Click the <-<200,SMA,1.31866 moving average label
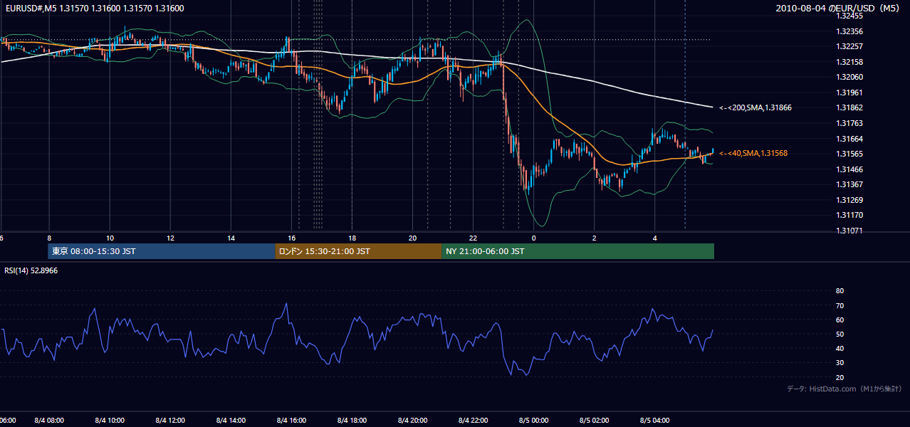Image resolution: width=910 pixels, height=427 pixels. click(755, 107)
